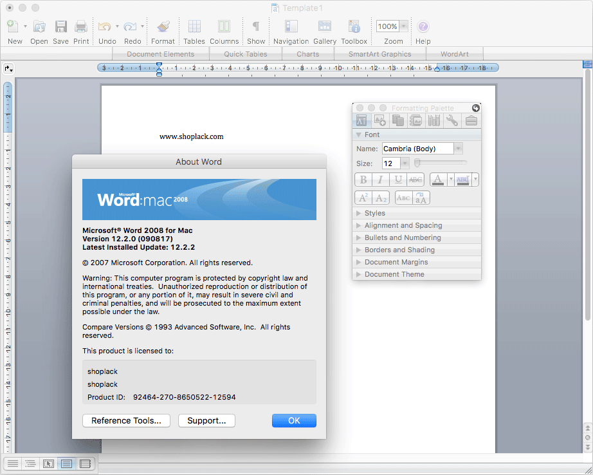Open the Undo history dropdown arrow
Viewport: 593px width, 475px height.
[x=117, y=26]
